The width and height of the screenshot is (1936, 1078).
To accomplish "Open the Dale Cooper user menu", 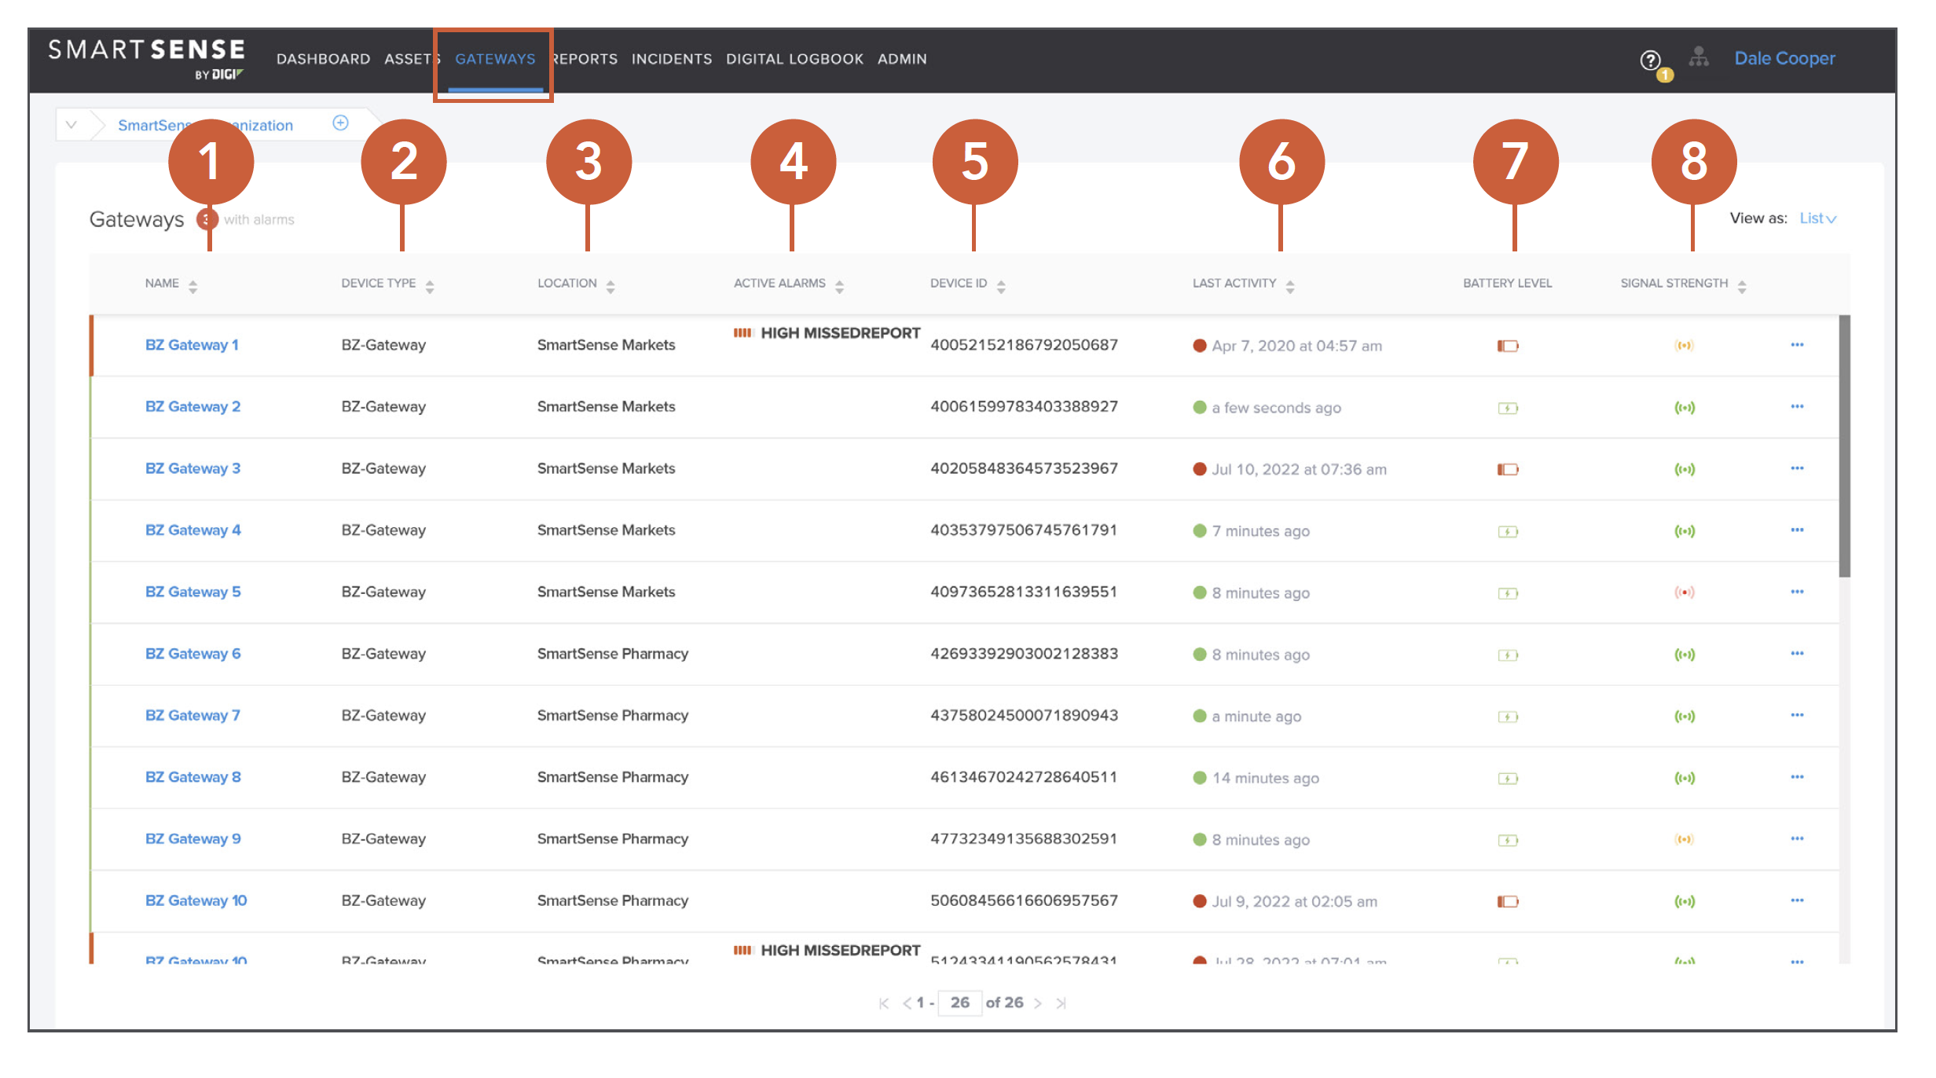I will tap(1784, 58).
